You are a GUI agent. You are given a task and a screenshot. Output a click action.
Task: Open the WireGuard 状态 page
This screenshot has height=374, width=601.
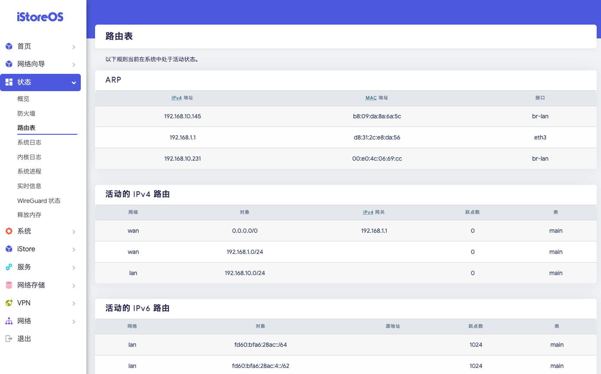[x=38, y=200]
